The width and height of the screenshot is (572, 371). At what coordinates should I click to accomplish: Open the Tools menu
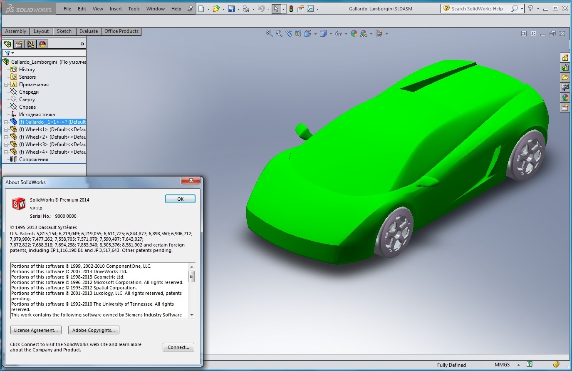point(134,9)
